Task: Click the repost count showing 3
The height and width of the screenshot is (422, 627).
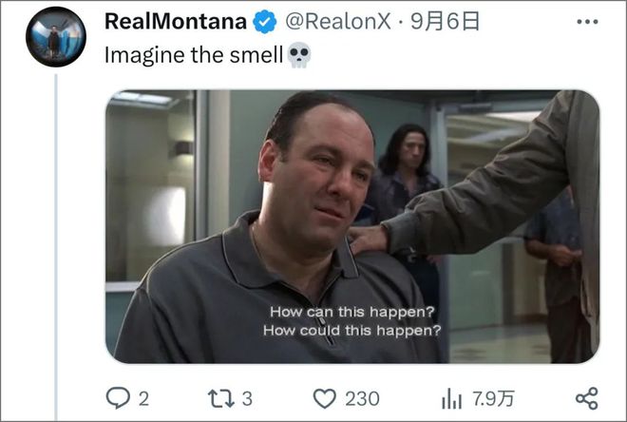Action: click(248, 399)
